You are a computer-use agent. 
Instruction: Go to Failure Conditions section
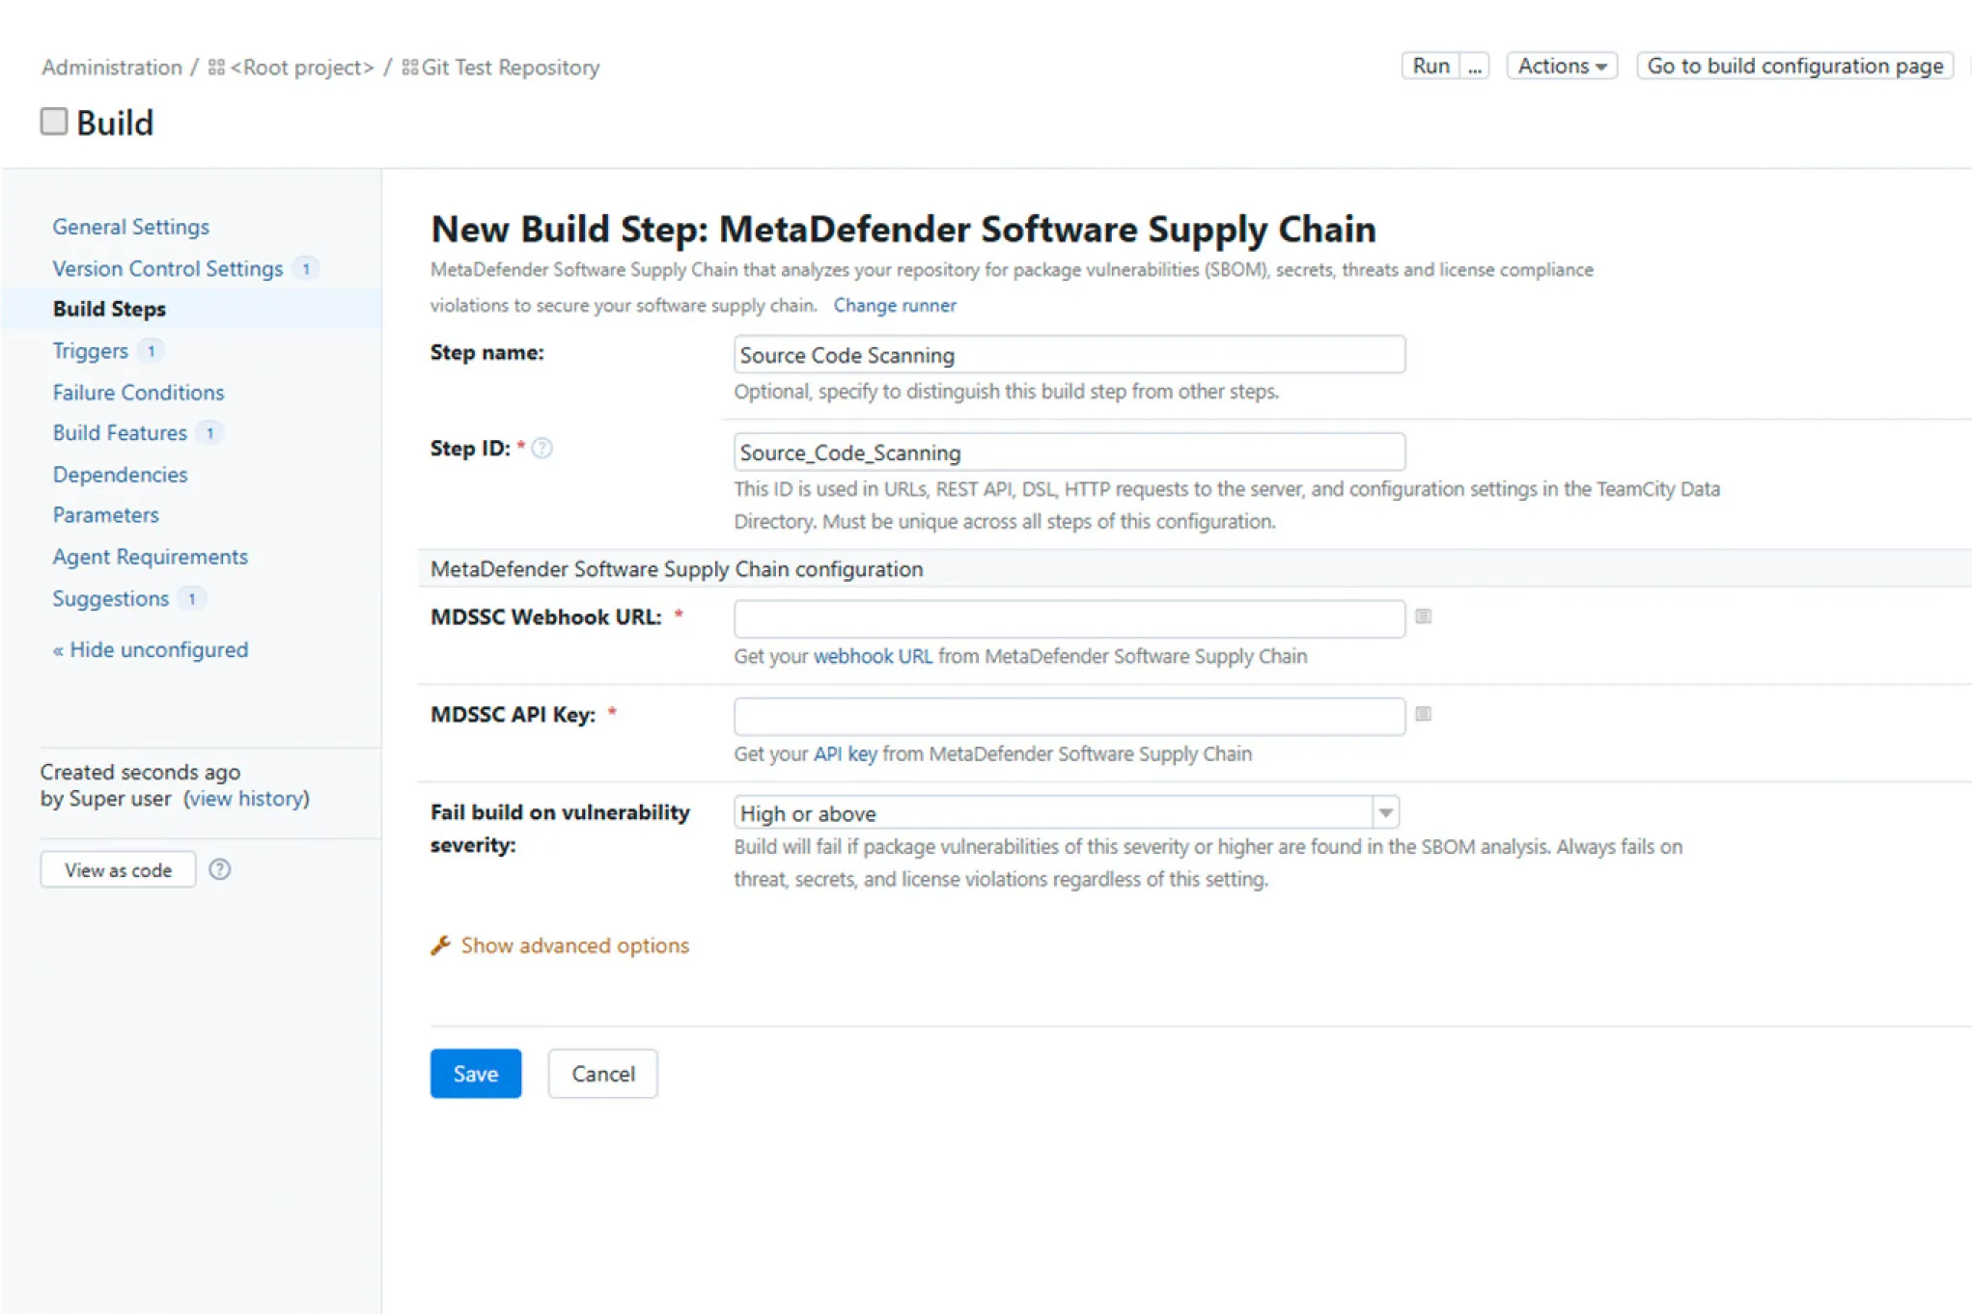coord(138,393)
